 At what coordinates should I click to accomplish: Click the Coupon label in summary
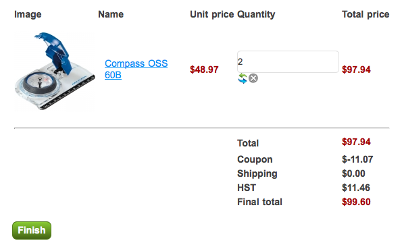click(255, 159)
